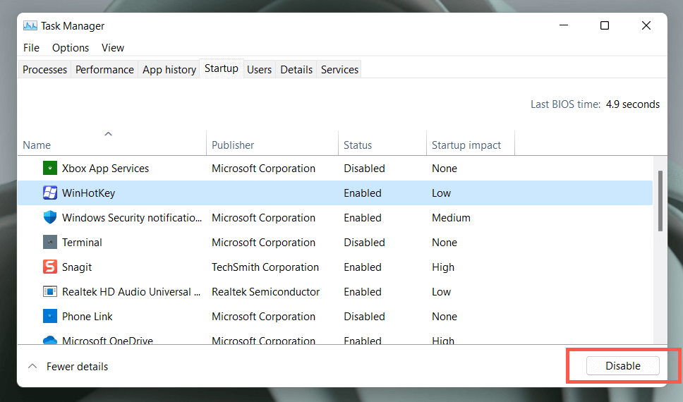Sort list by Status column header
Screen dimensions: 683x402
click(x=358, y=145)
